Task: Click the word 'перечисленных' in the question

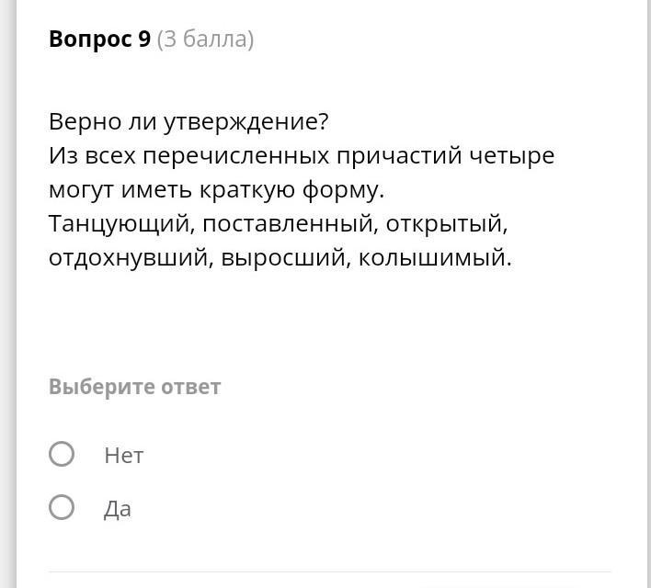Action: pyautogui.click(x=235, y=156)
